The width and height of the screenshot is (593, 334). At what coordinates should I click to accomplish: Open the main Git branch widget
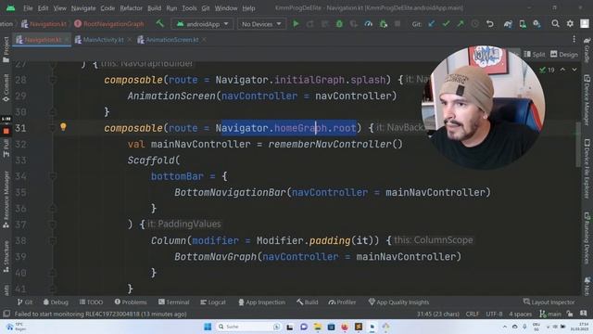pyautogui.click(x=550, y=314)
